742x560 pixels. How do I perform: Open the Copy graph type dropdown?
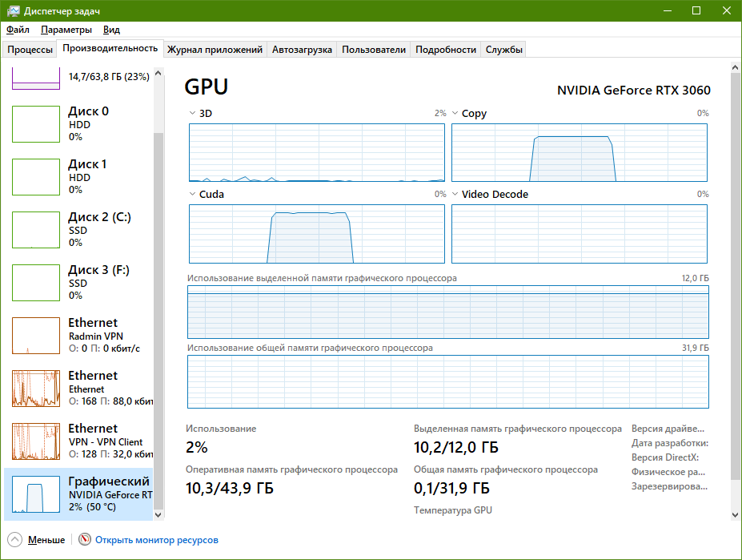click(454, 113)
